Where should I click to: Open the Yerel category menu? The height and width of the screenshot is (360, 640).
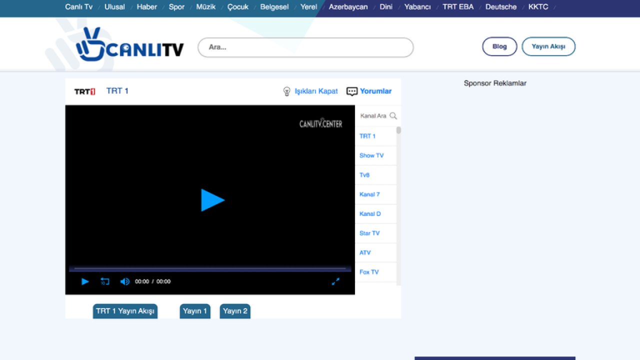308,7
